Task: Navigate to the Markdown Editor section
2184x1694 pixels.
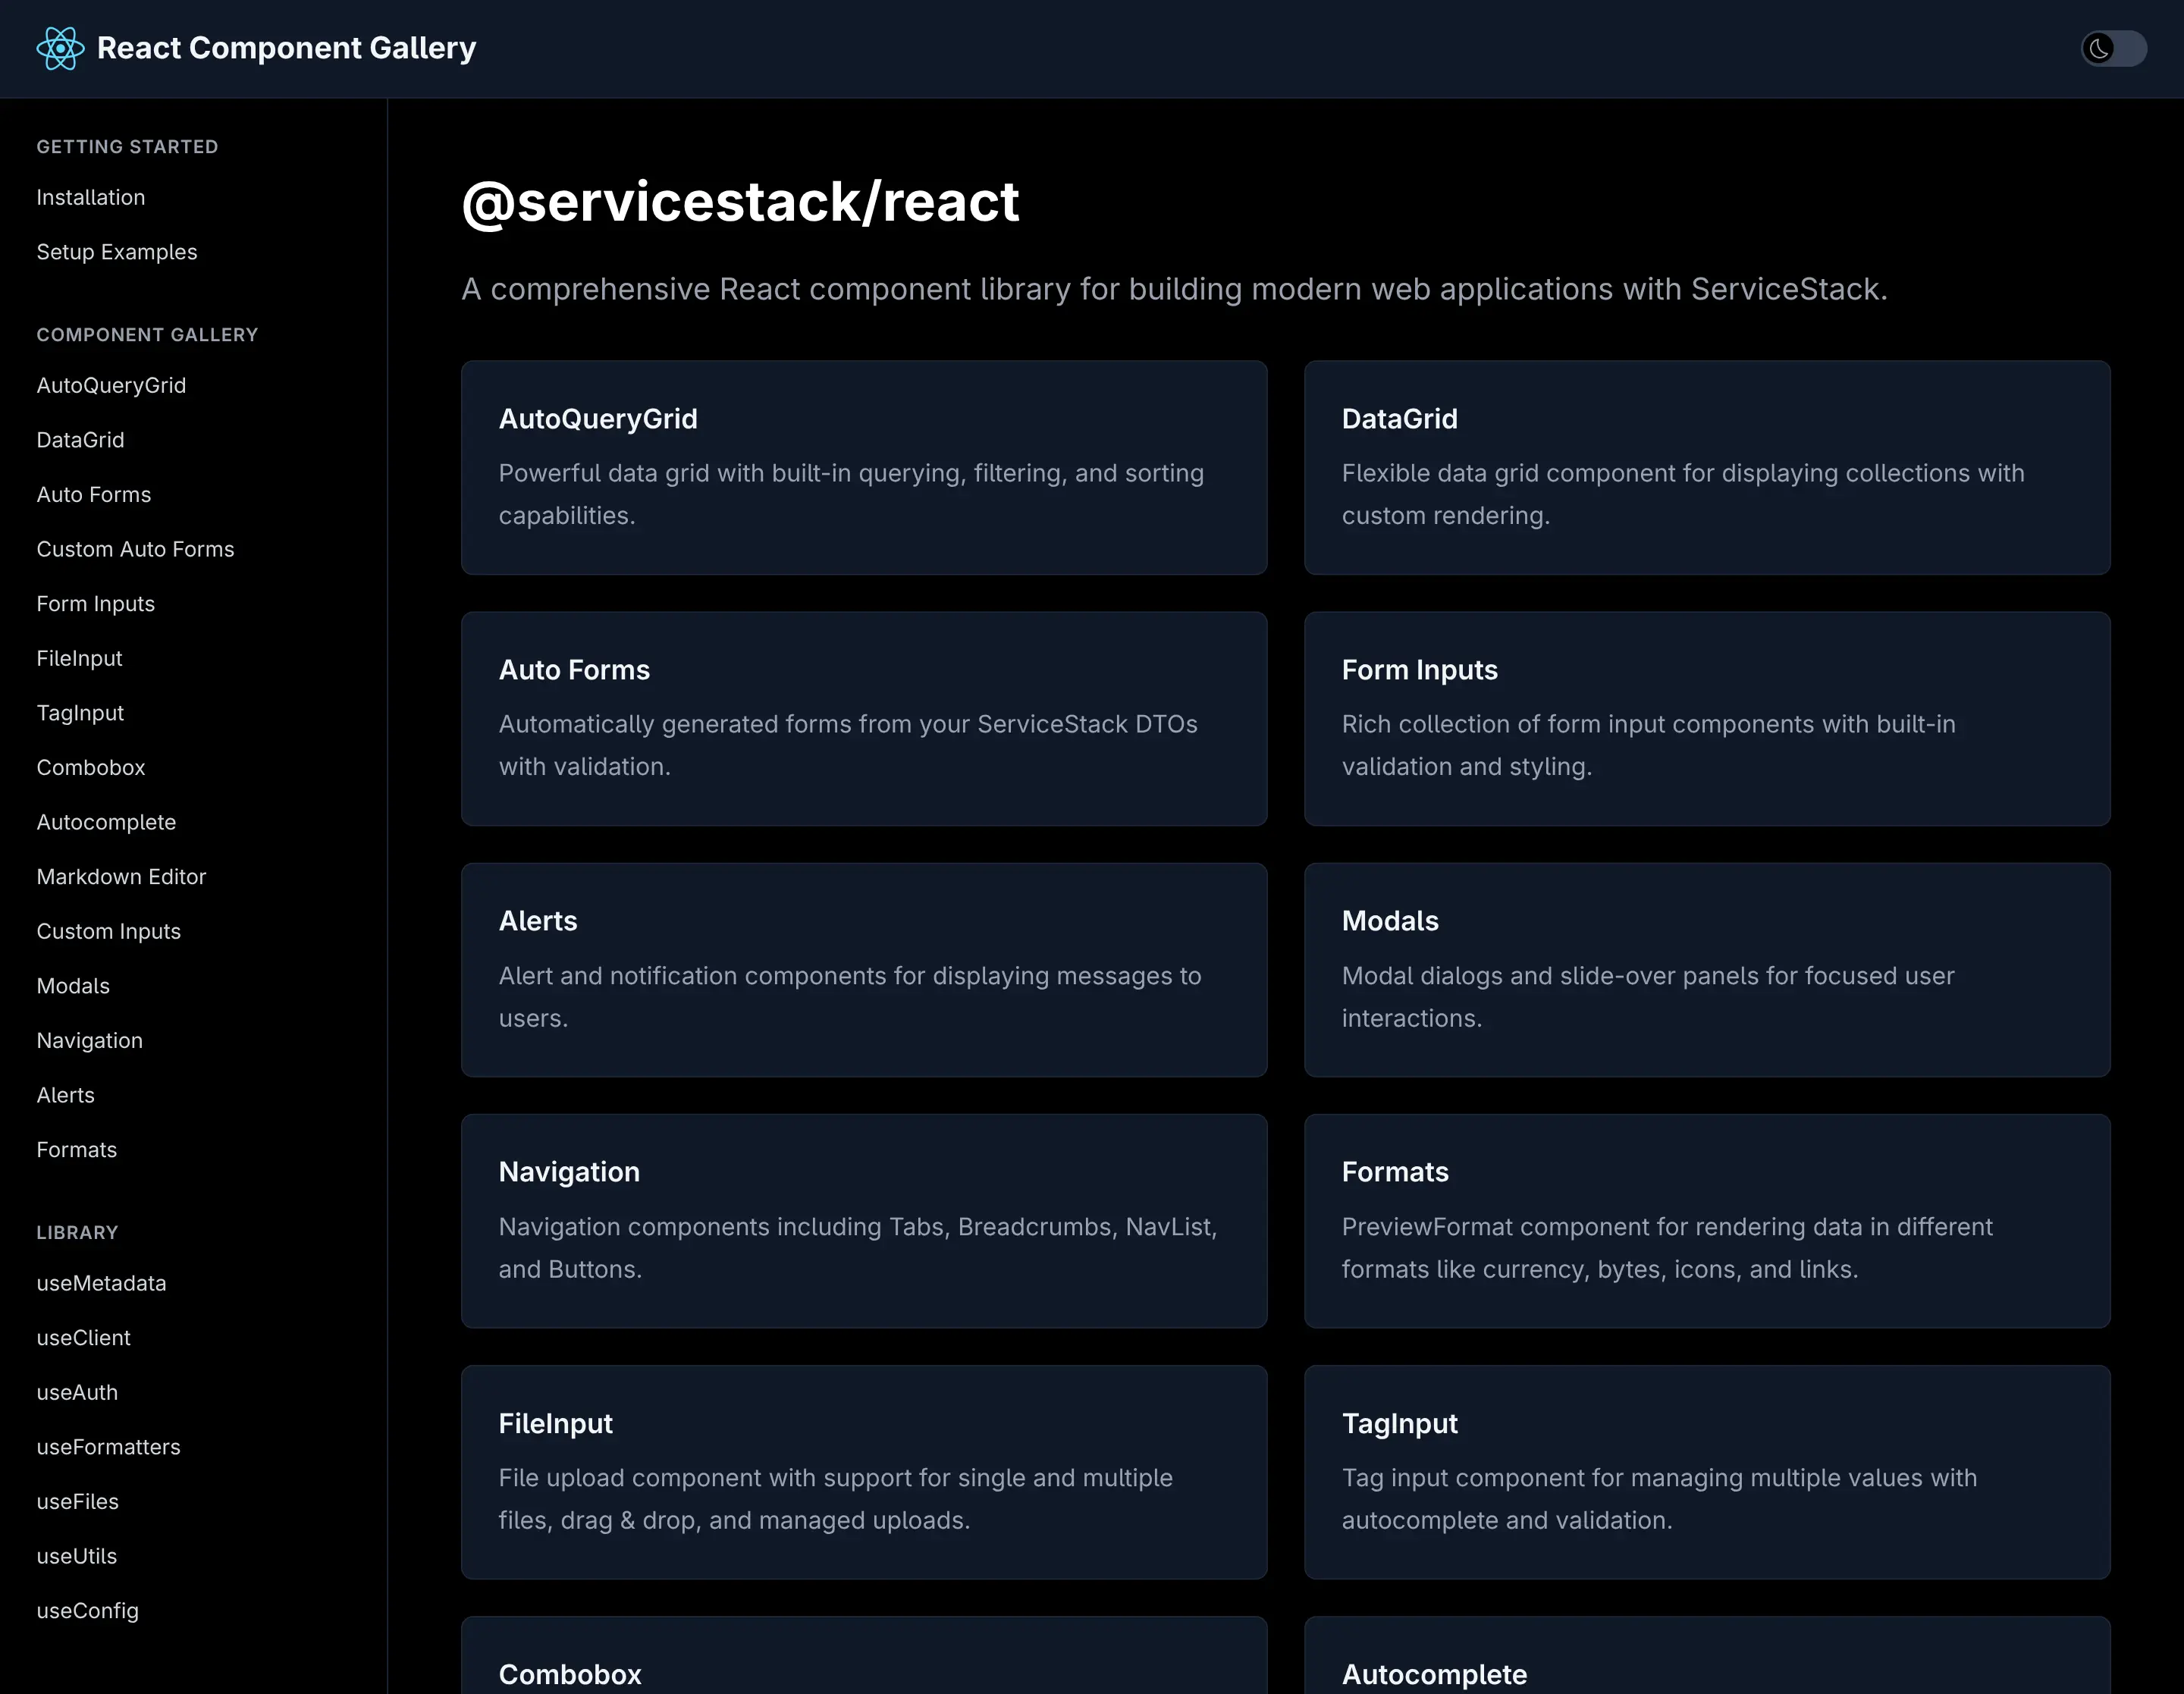Action: point(121,876)
